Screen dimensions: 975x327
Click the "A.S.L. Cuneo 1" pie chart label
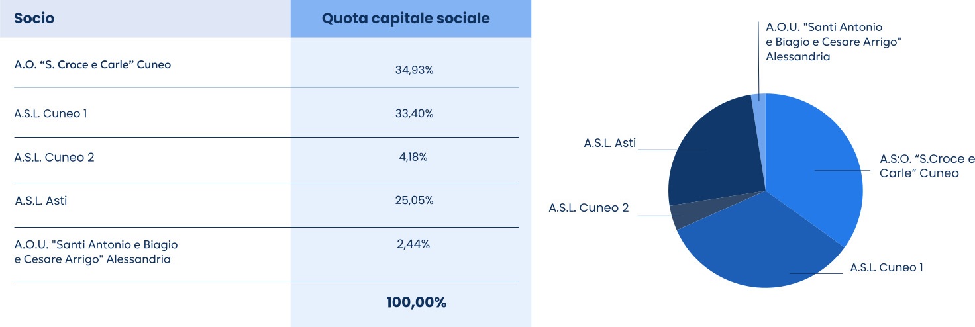pyautogui.click(x=886, y=267)
